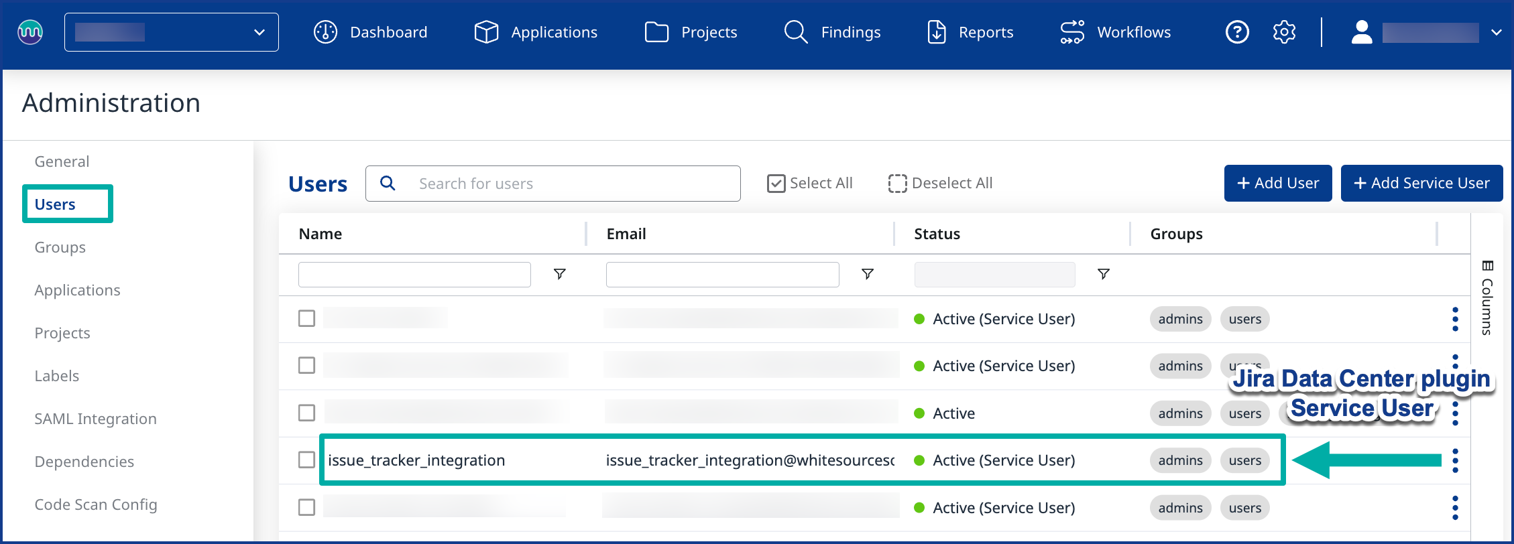
Task: Focus the Search for users field
Action: click(552, 184)
